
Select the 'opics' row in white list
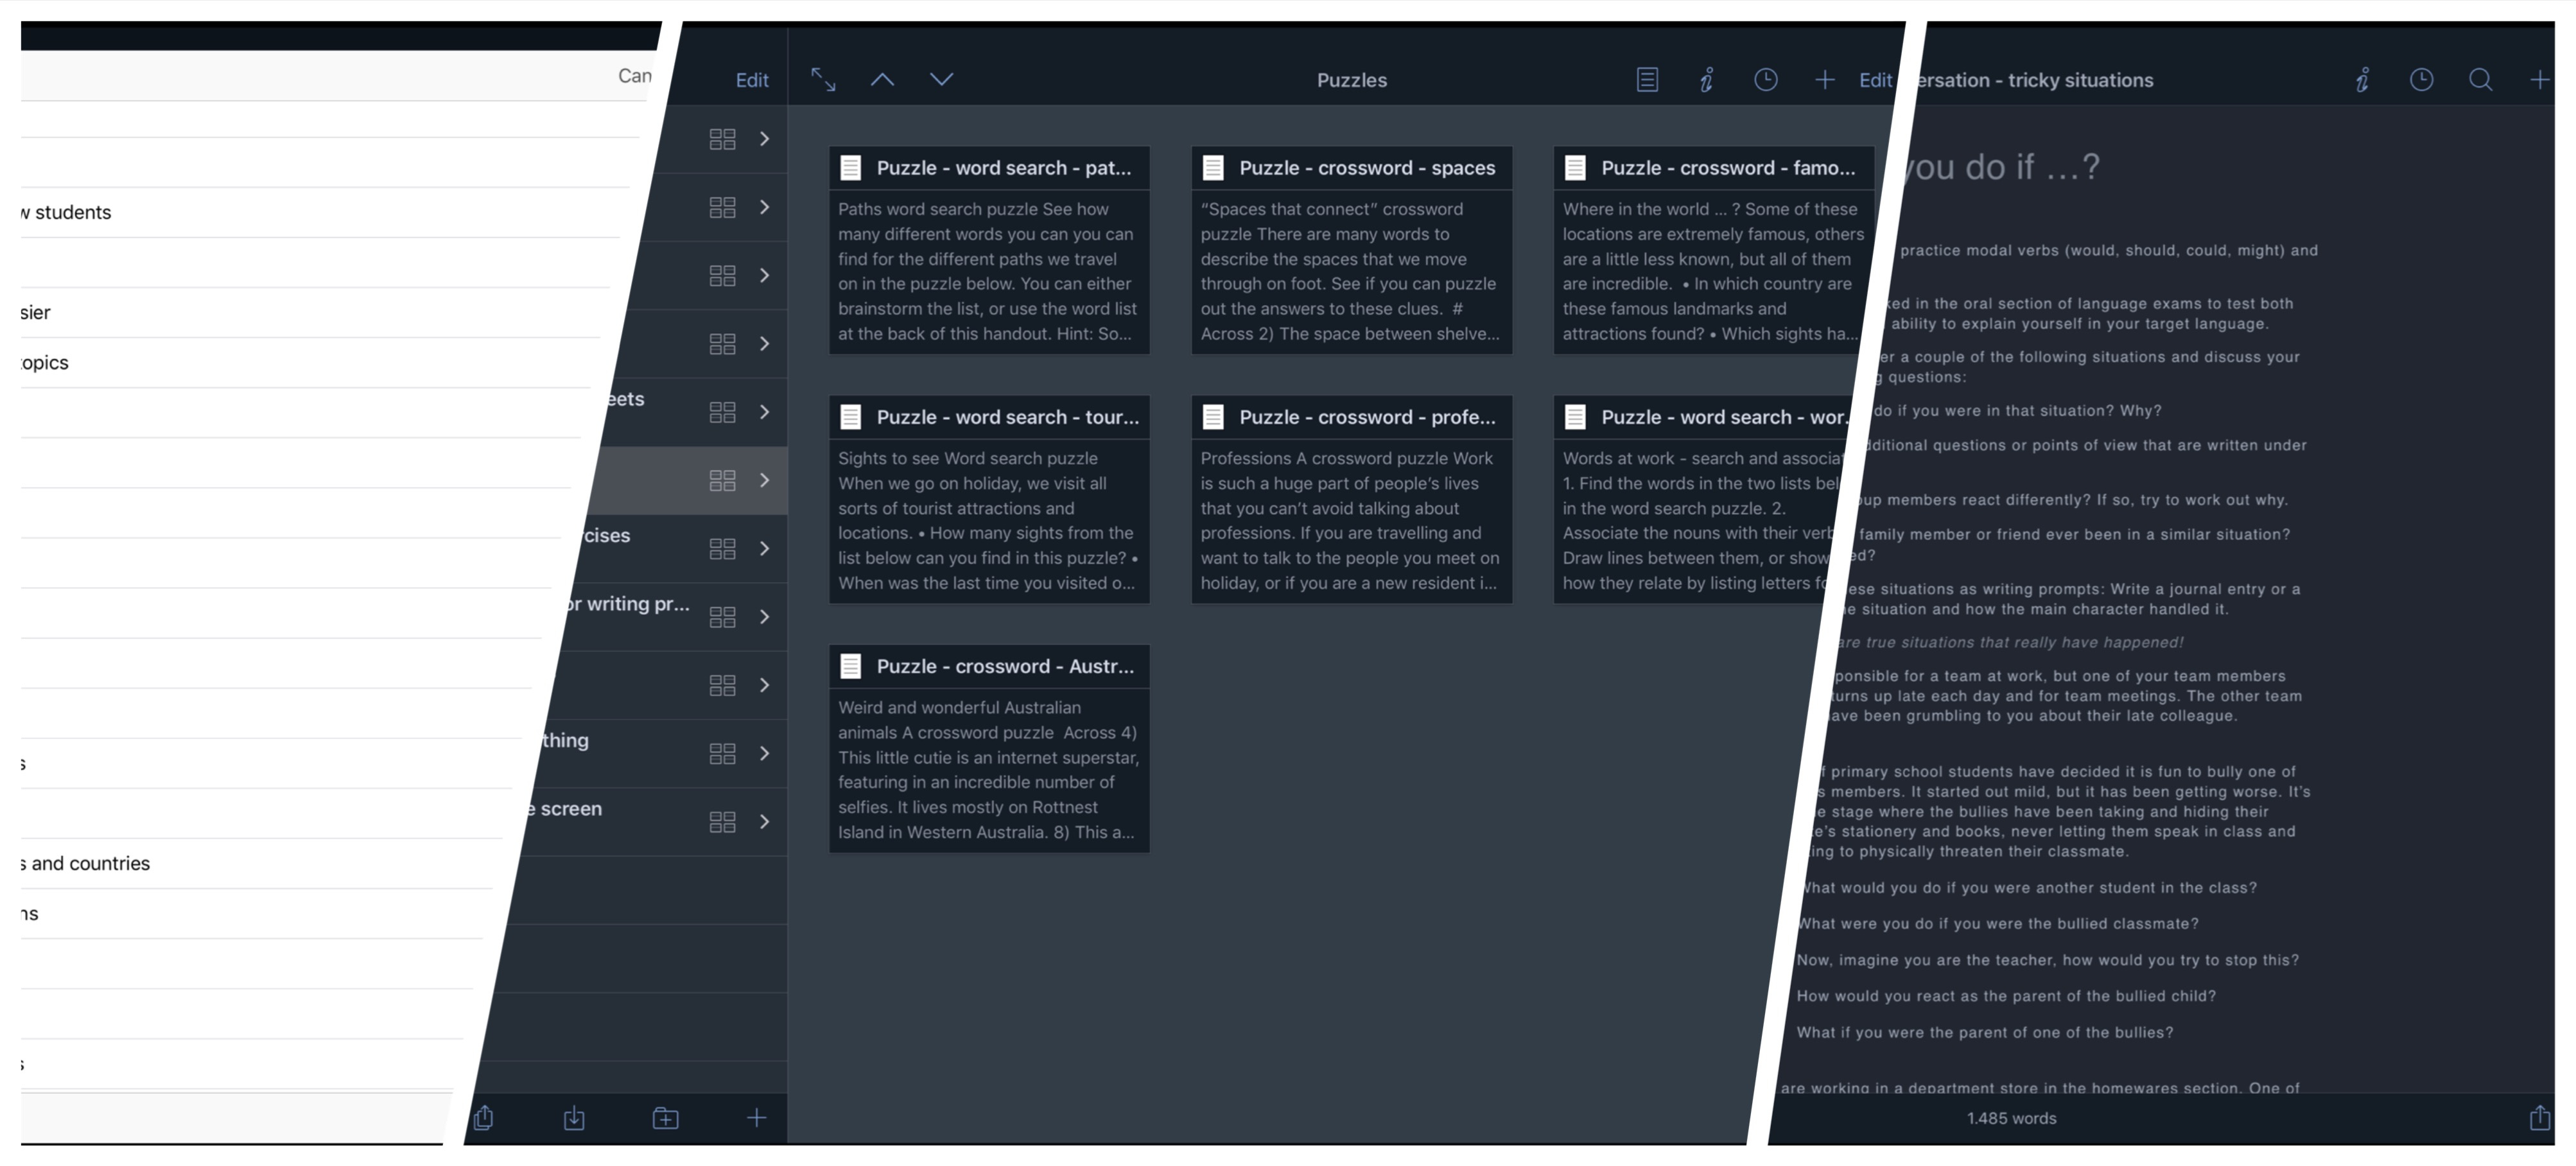(308, 362)
